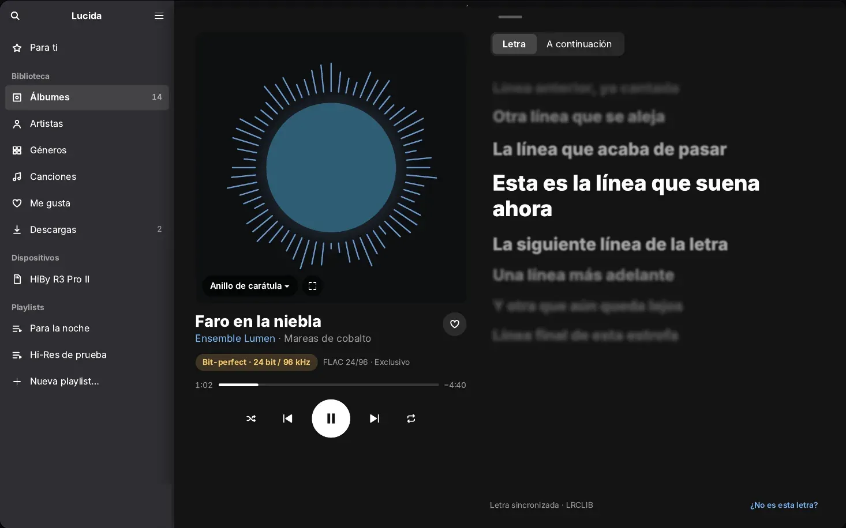
Task: Toggle shuffle playback
Action: pyautogui.click(x=251, y=418)
